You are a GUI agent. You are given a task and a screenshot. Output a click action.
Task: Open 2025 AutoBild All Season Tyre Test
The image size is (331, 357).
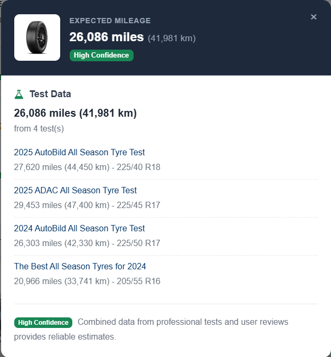[x=79, y=152]
